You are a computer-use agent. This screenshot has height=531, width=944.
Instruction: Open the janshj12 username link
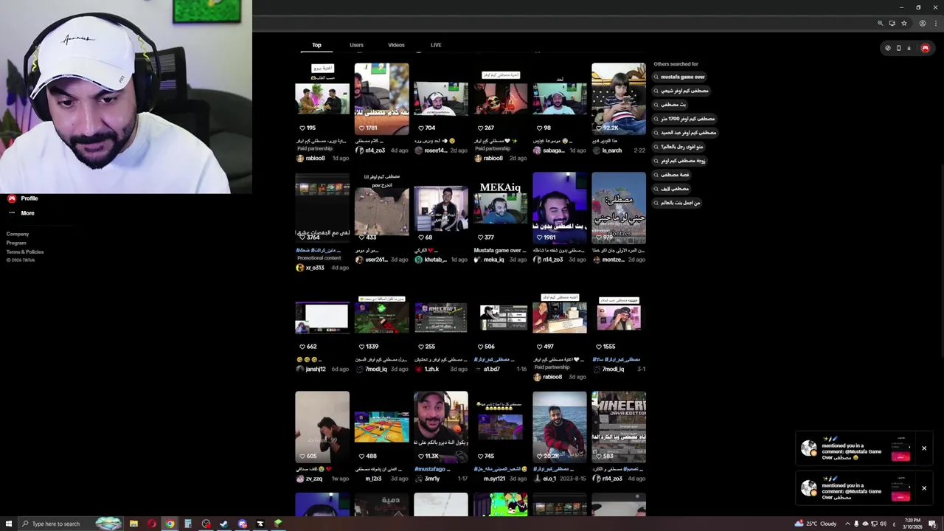[x=316, y=369]
